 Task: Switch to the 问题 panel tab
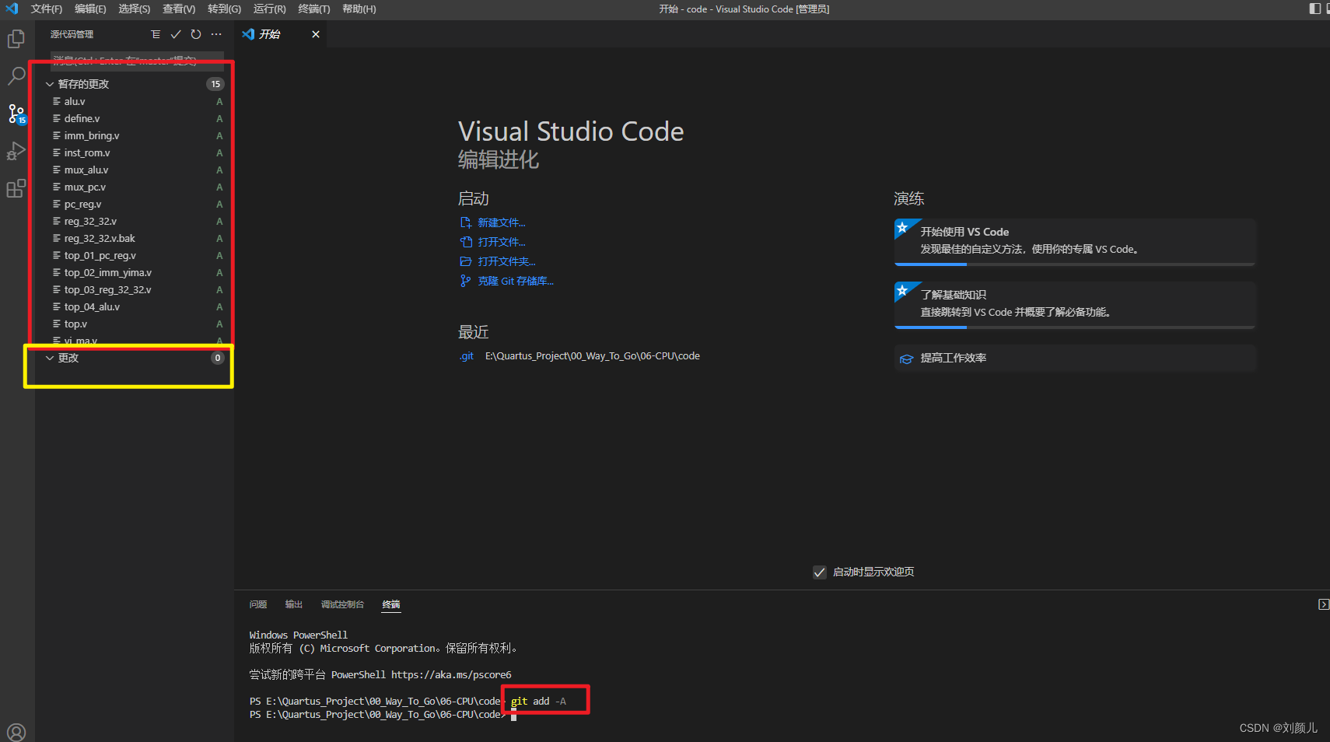pos(258,604)
